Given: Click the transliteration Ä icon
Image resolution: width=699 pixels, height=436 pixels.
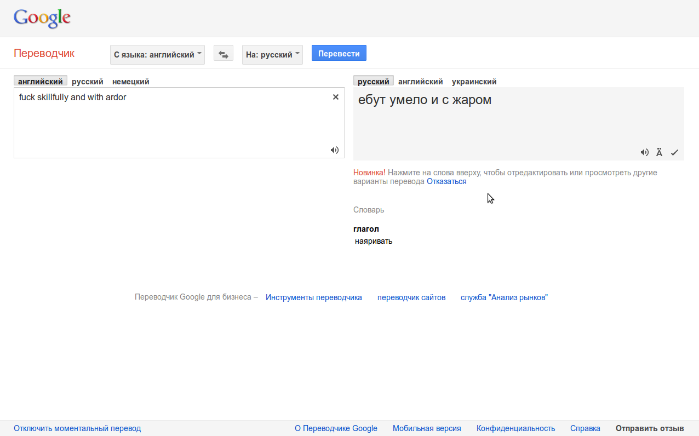Looking at the screenshot, I should [x=659, y=152].
